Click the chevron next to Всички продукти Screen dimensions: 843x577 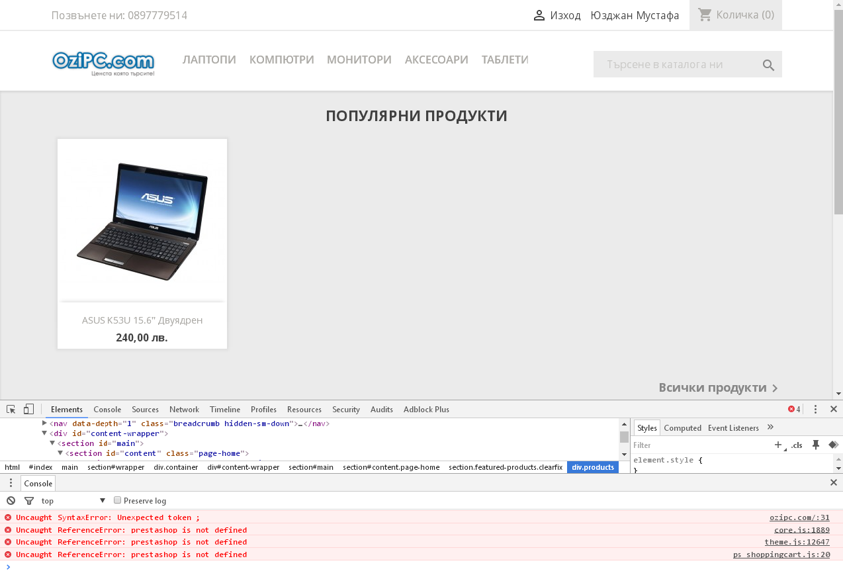[775, 388]
